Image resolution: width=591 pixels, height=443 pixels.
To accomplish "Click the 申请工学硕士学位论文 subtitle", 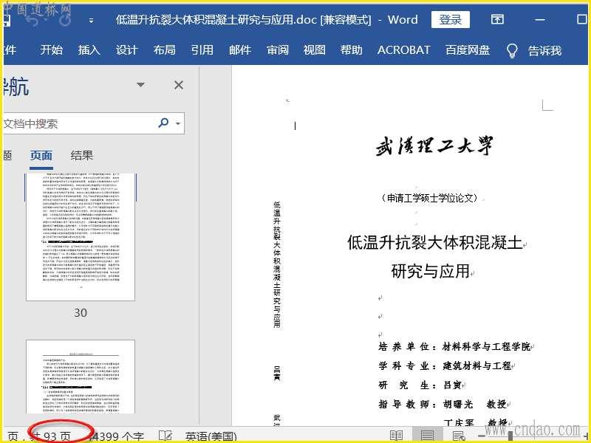I will (x=430, y=198).
